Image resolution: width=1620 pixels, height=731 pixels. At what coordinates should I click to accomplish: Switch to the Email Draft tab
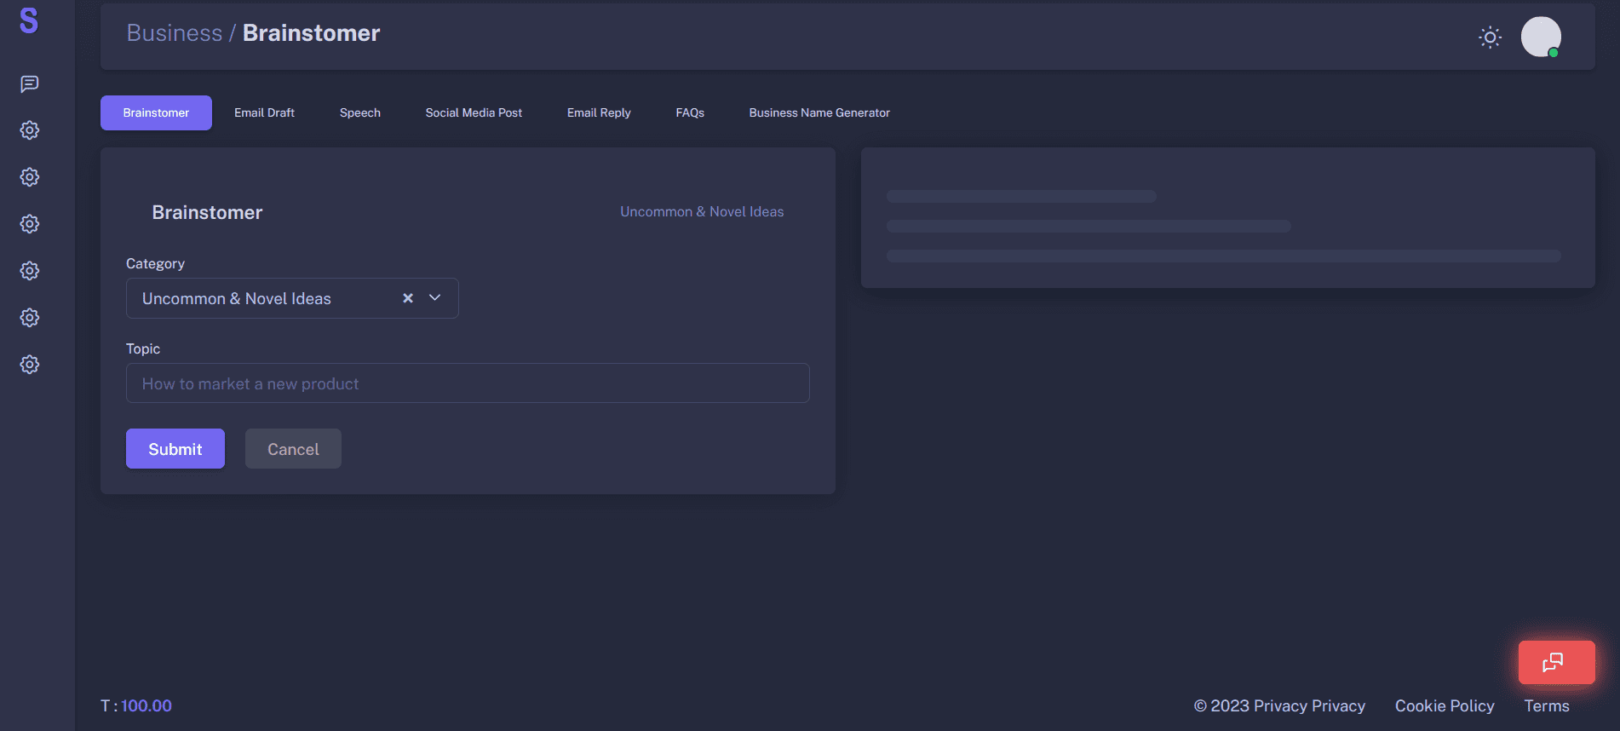[x=264, y=112]
